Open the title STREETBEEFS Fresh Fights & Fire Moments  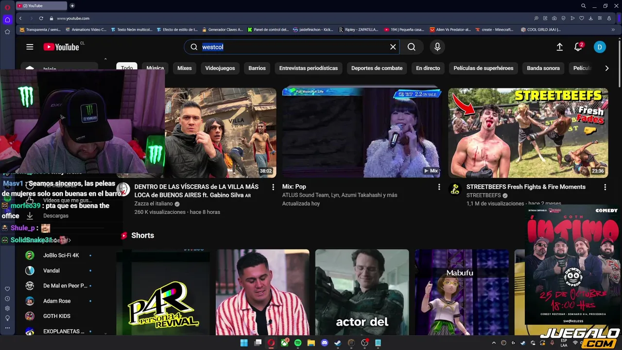point(526,187)
